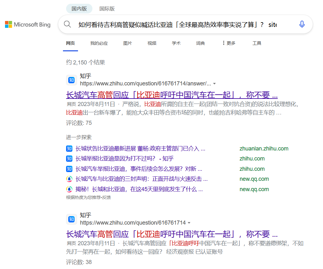This screenshot has height=269, width=323.
Task: Open first result title 长城汽车高管回应 link
Action: pyautogui.click(x=172, y=95)
